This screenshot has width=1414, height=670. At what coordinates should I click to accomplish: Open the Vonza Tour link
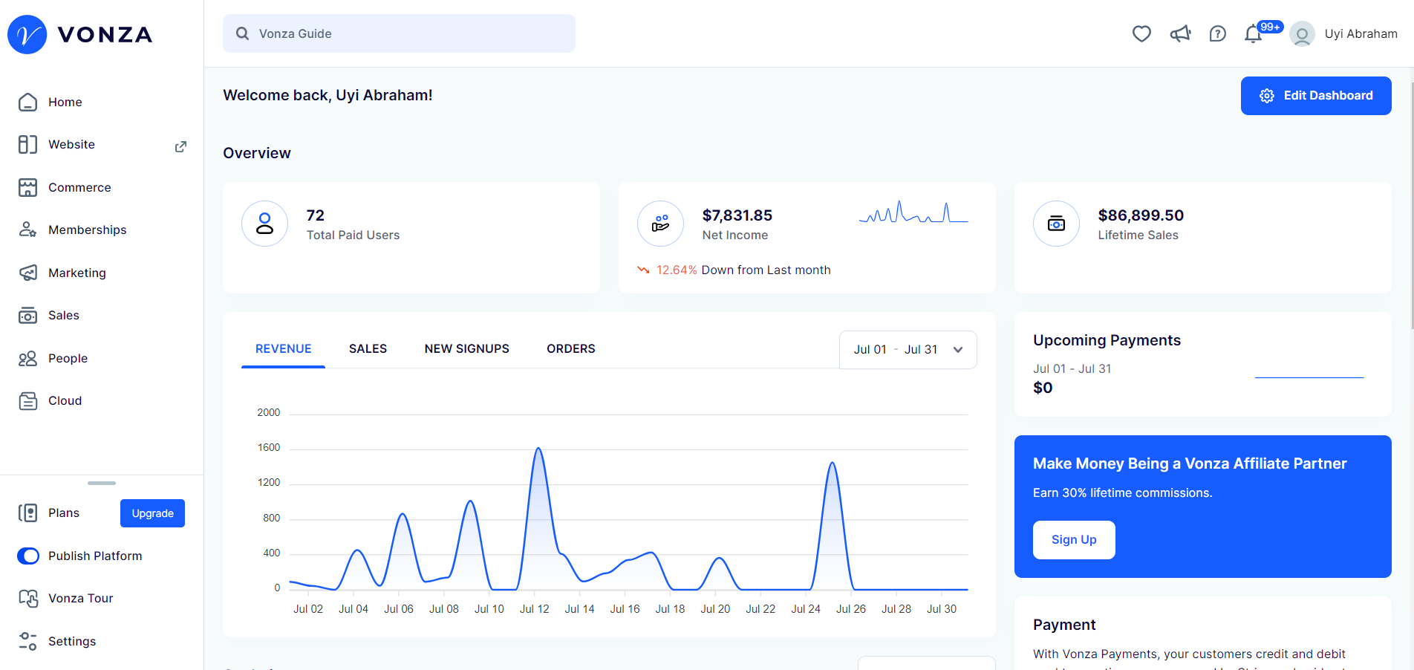click(80, 598)
